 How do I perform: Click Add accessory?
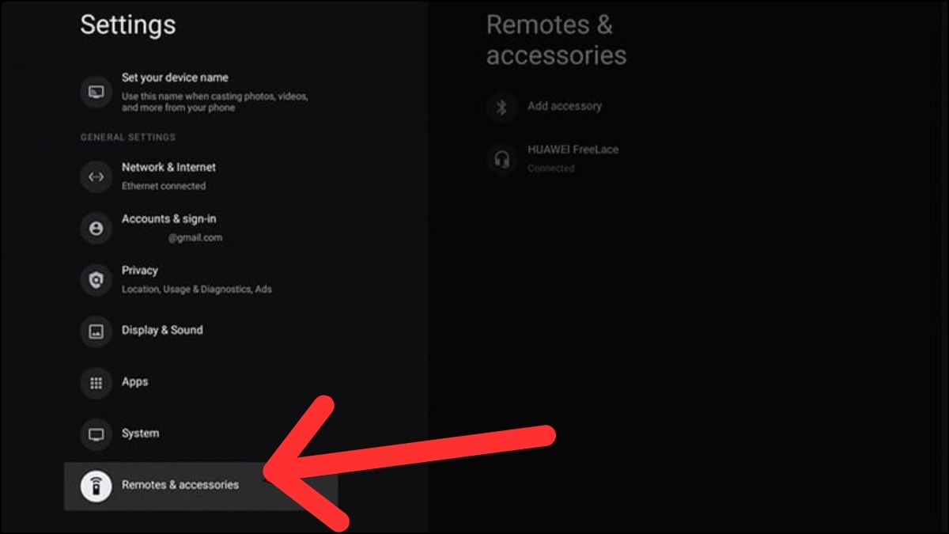pyautogui.click(x=565, y=106)
